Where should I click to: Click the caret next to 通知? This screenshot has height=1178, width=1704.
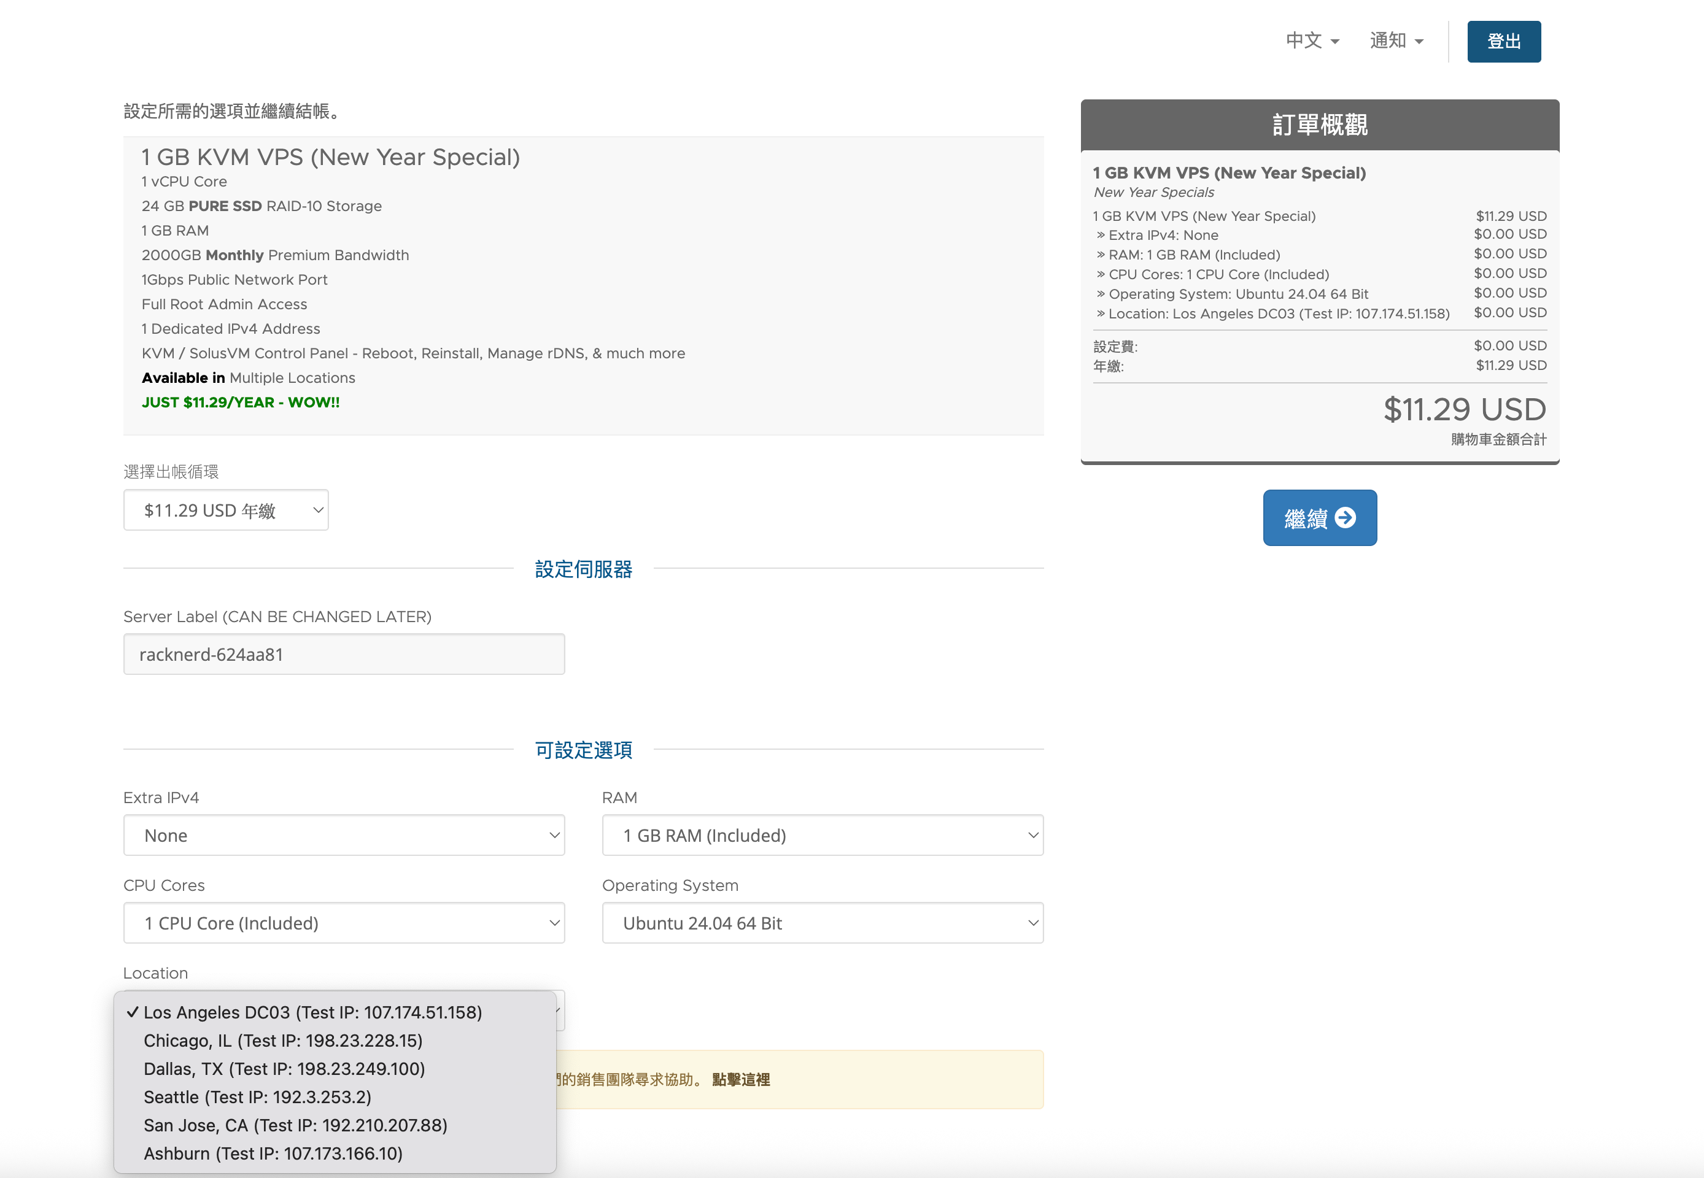pyautogui.click(x=1419, y=42)
